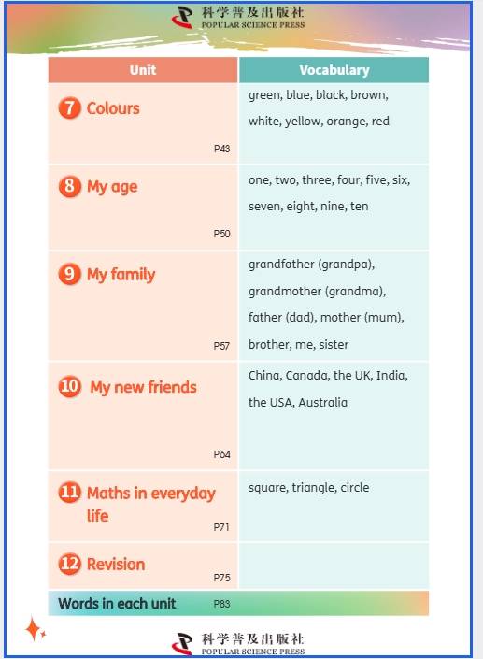Click the Unit 7 number badge
Viewport: 483px width, 659px height.
click(69, 108)
